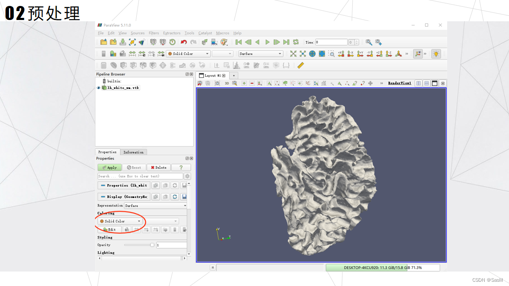The width and height of the screenshot is (509, 286).
Task: Open the Solid Color coloring dropdown
Action: pyautogui.click(x=120, y=221)
